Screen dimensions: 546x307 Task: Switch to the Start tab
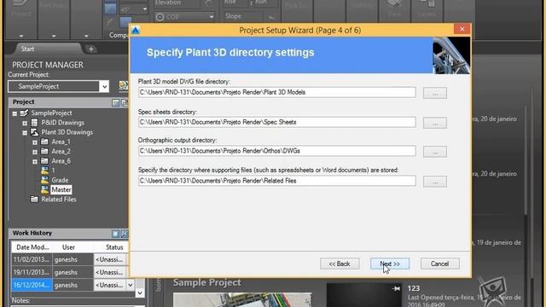tap(27, 49)
